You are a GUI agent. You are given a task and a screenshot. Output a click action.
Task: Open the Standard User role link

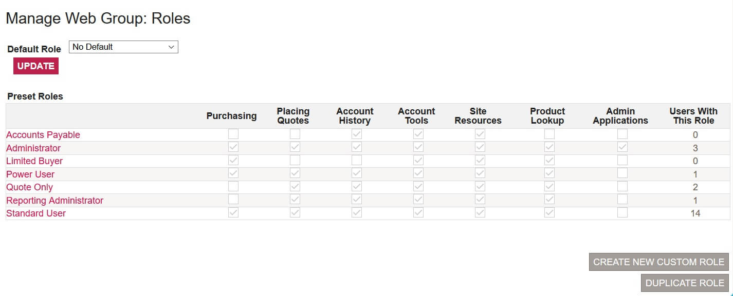36,213
